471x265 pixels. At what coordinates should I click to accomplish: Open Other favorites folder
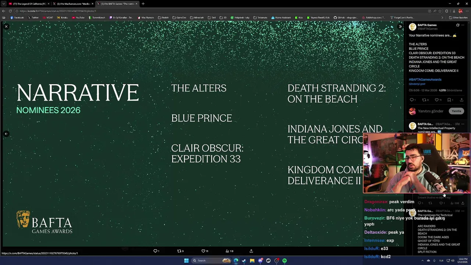click(458, 18)
